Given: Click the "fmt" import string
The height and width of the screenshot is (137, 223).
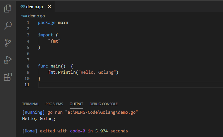Looking at the screenshot, I should pyautogui.click(x=54, y=41).
